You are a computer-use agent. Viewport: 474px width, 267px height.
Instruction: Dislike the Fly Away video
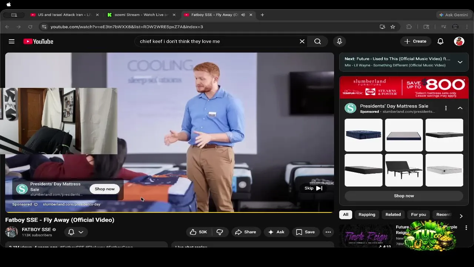[x=220, y=232]
